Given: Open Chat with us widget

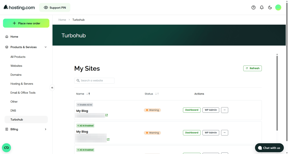Looking at the screenshot, I should coord(269,148).
